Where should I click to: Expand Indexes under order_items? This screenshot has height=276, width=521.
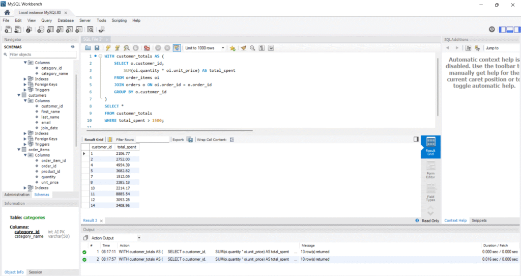[25, 188]
